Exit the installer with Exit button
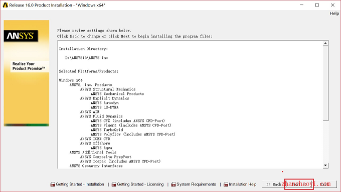The width and height of the screenshot is (341, 192). click(x=325, y=184)
